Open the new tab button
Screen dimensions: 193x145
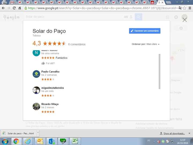point(169,2)
